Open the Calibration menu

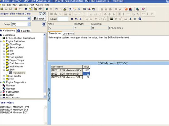[x=23, y=5]
